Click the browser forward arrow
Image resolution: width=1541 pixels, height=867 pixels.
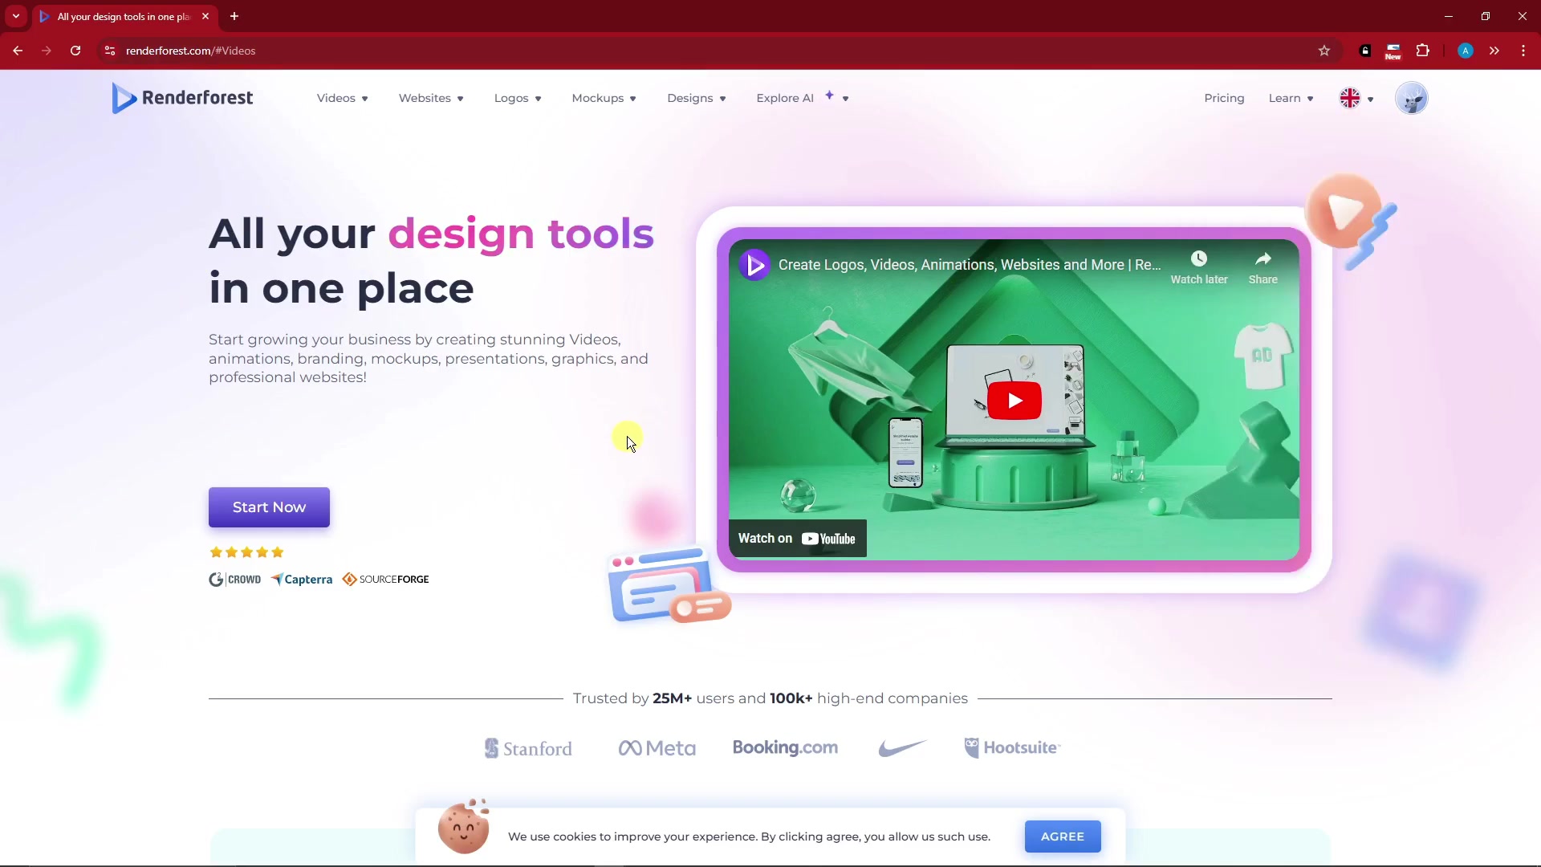click(x=47, y=51)
